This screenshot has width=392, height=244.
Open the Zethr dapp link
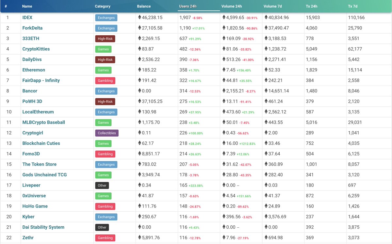pyautogui.click(x=28, y=237)
